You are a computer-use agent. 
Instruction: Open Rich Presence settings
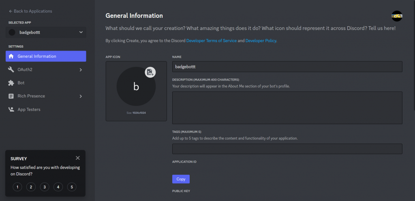[x=46, y=96]
